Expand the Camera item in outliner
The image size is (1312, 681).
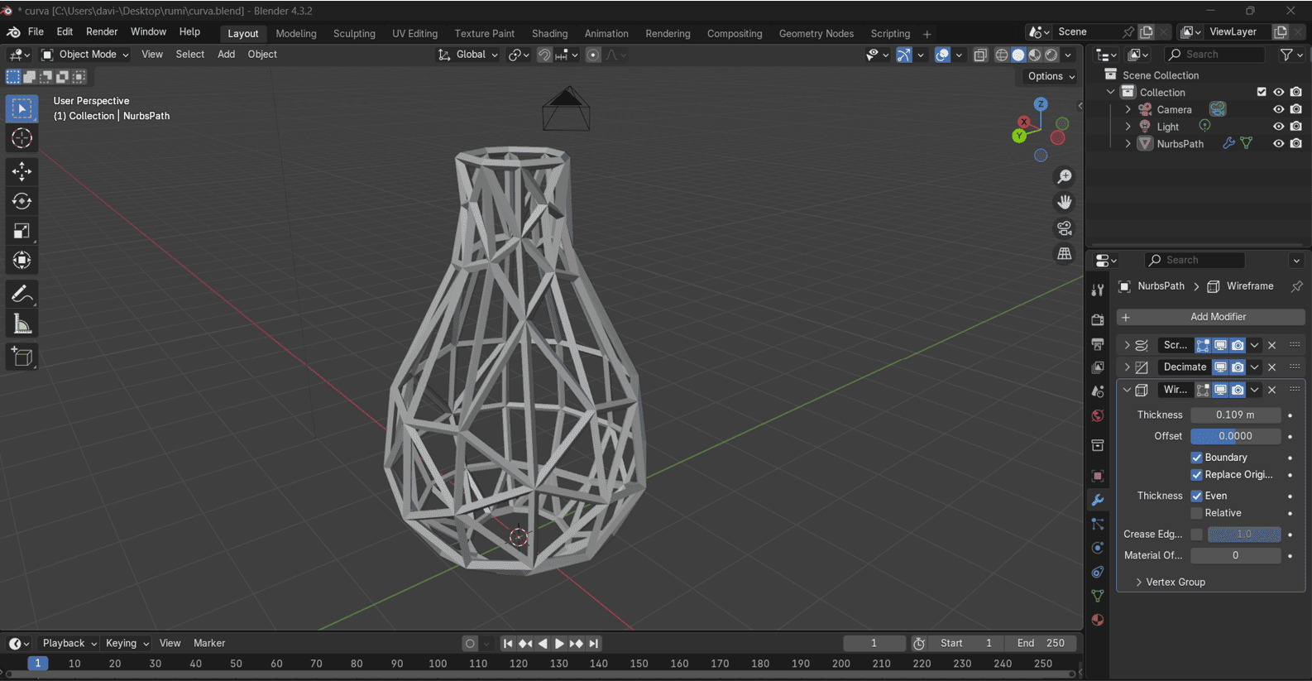click(x=1128, y=109)
